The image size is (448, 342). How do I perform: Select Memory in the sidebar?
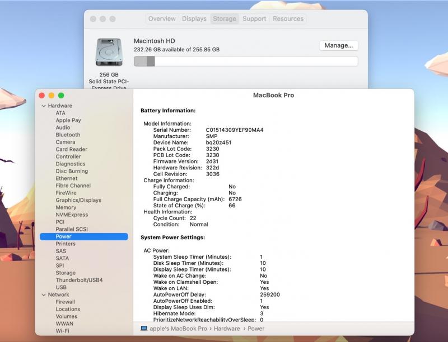pyautogui.click(x=66, y=207)
